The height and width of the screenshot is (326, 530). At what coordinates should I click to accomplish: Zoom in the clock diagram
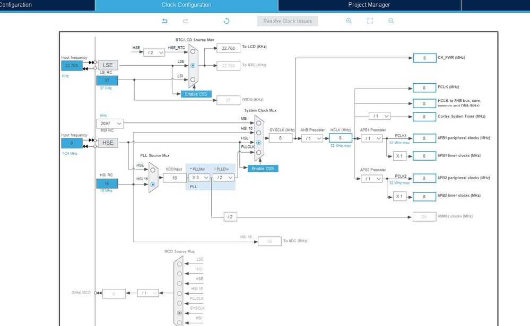click(349, 21)
